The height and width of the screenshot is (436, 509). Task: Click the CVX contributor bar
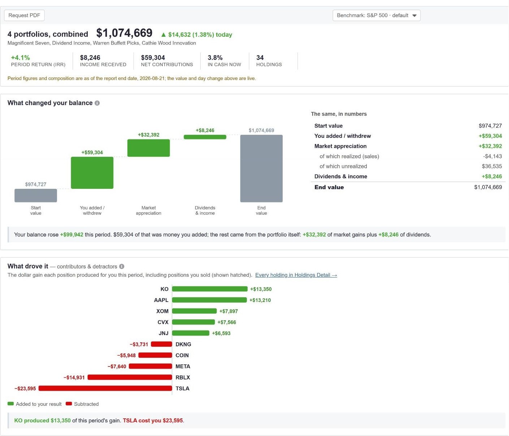click(x=193, y=322)
